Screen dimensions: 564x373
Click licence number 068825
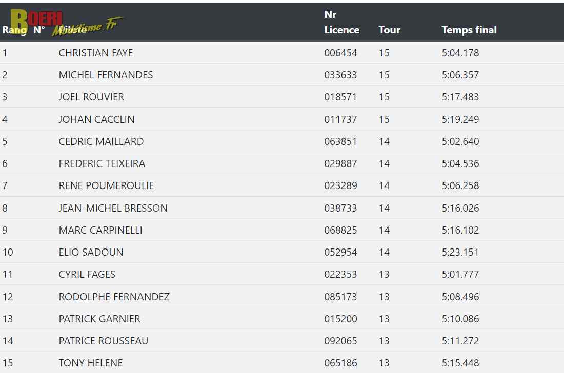click(340, 230)
